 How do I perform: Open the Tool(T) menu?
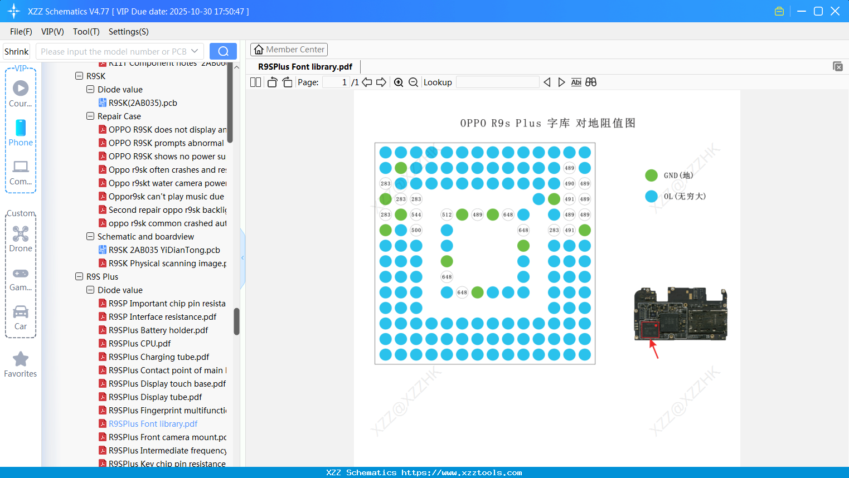(x=86, y=32)
